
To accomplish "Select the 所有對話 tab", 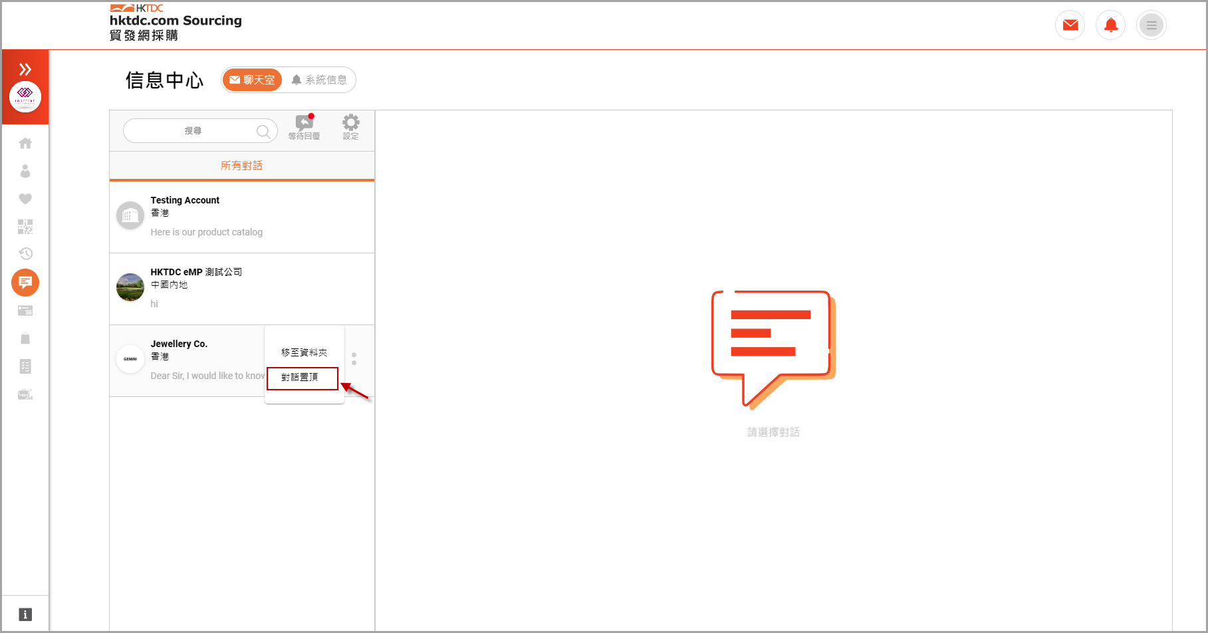I will pos(242,166).
